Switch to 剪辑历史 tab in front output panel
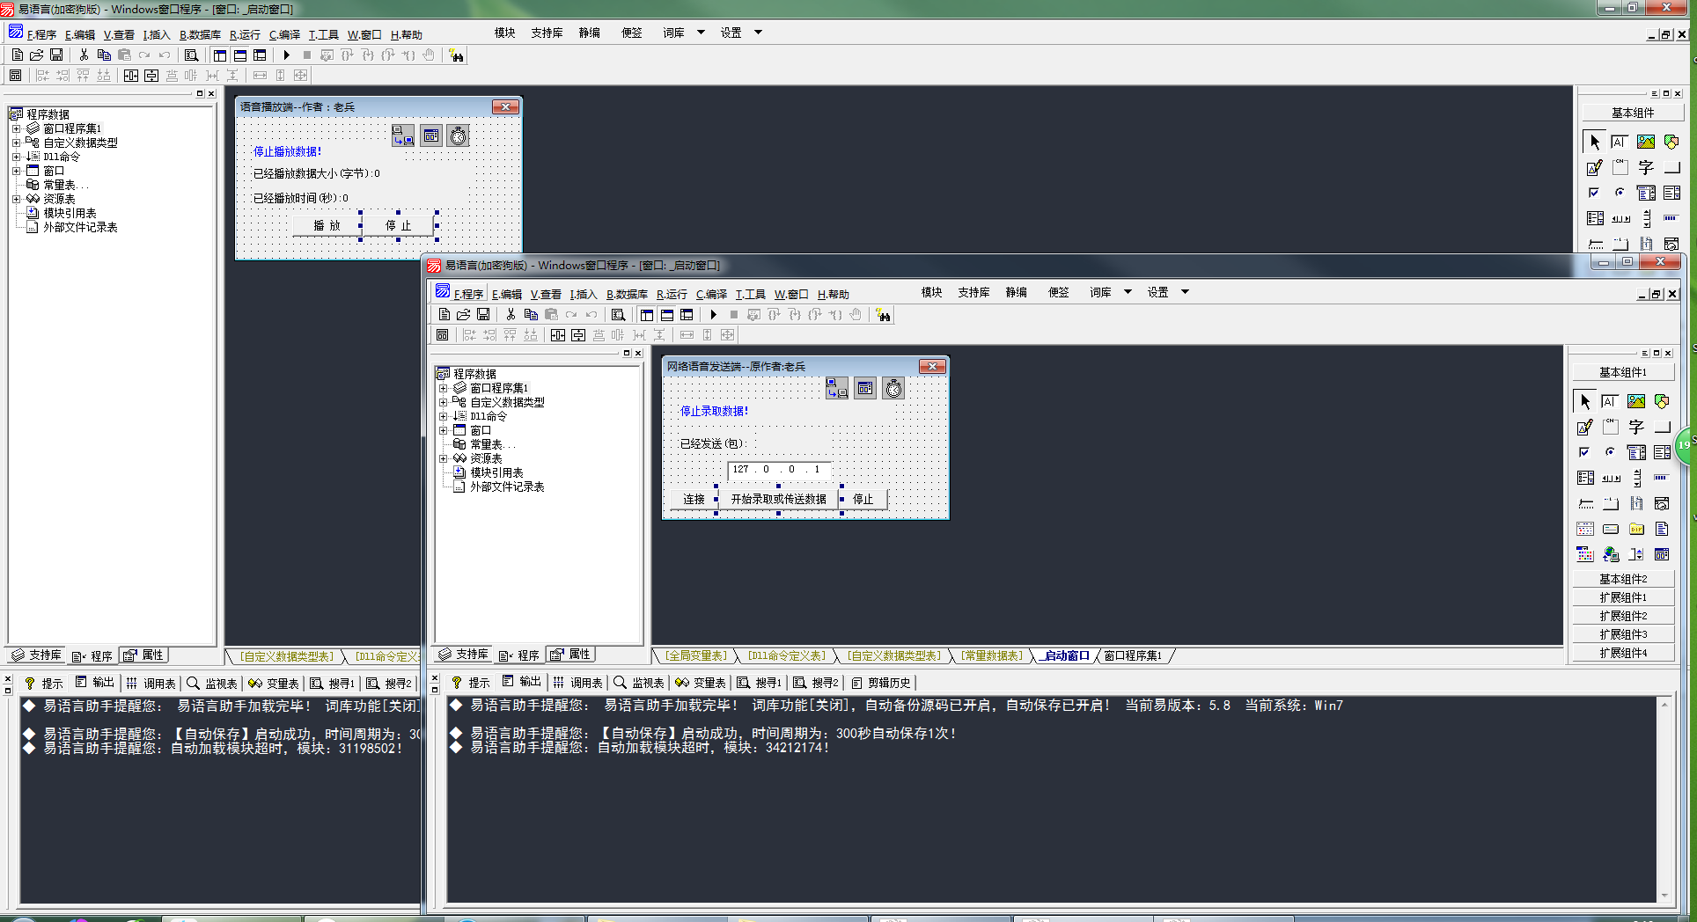1697x922 pixels. [x=881, y=683]
